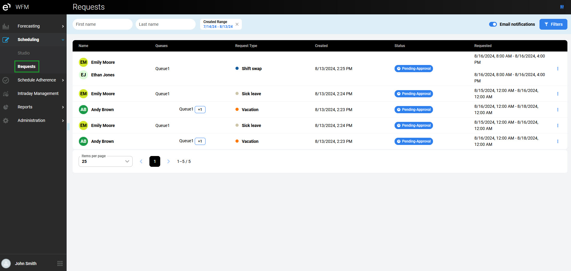
Task: Open the Items per page dropdown
Action: tap(105, 161)
